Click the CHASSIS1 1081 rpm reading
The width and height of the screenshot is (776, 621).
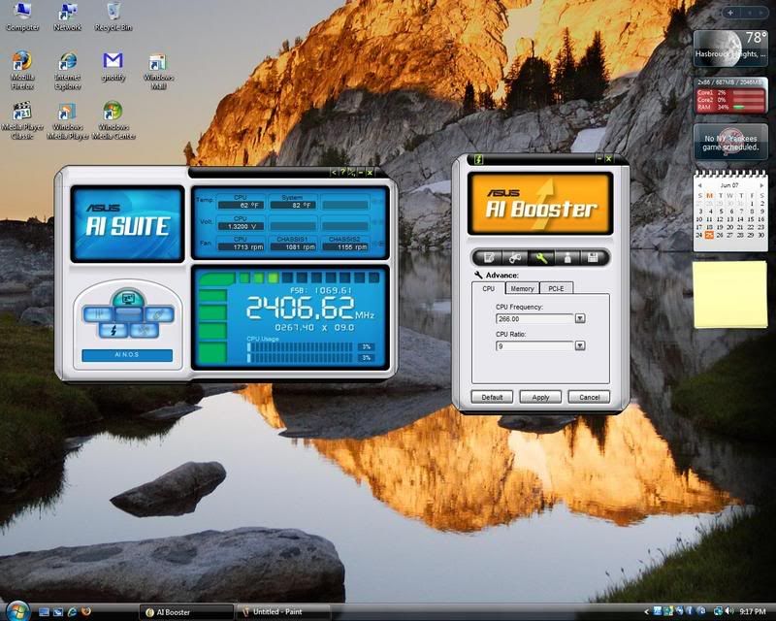[x=293, y=246]
